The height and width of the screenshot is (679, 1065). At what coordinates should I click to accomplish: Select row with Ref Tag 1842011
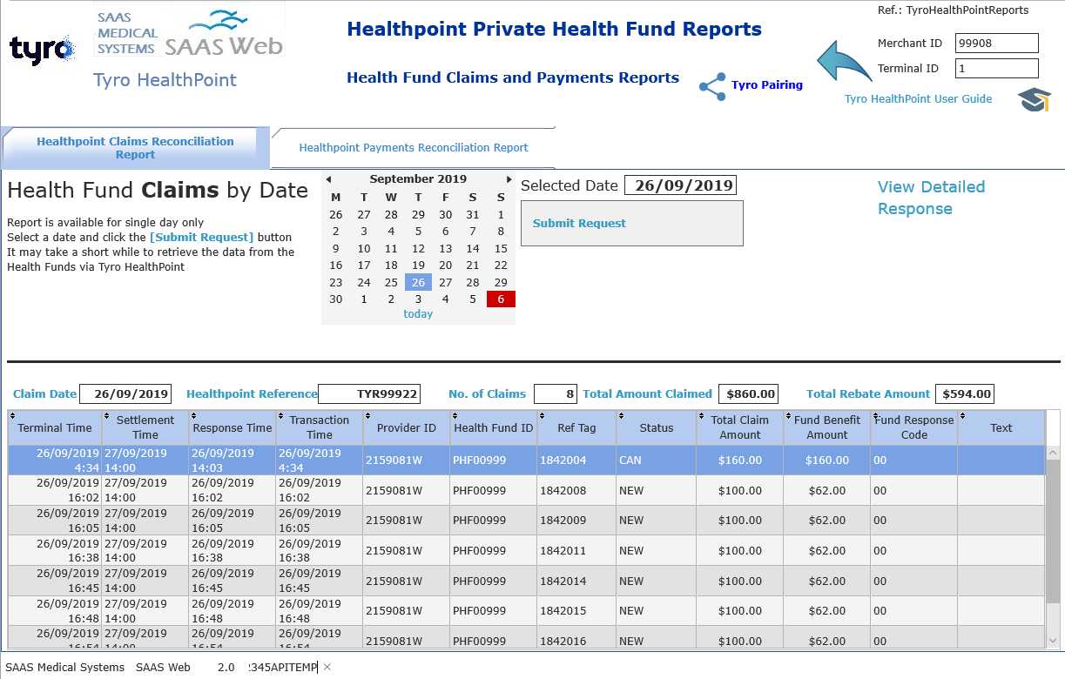(526, 551)
